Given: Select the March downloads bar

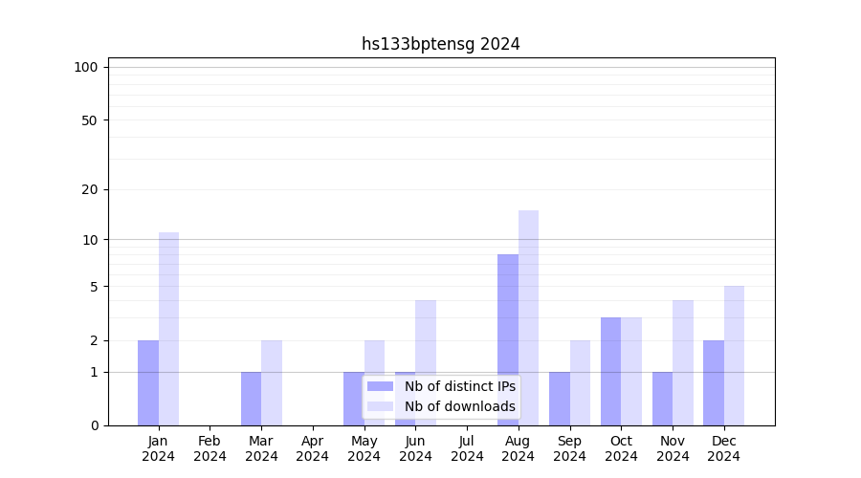Looking at the screenshot, I should (272, 382).
